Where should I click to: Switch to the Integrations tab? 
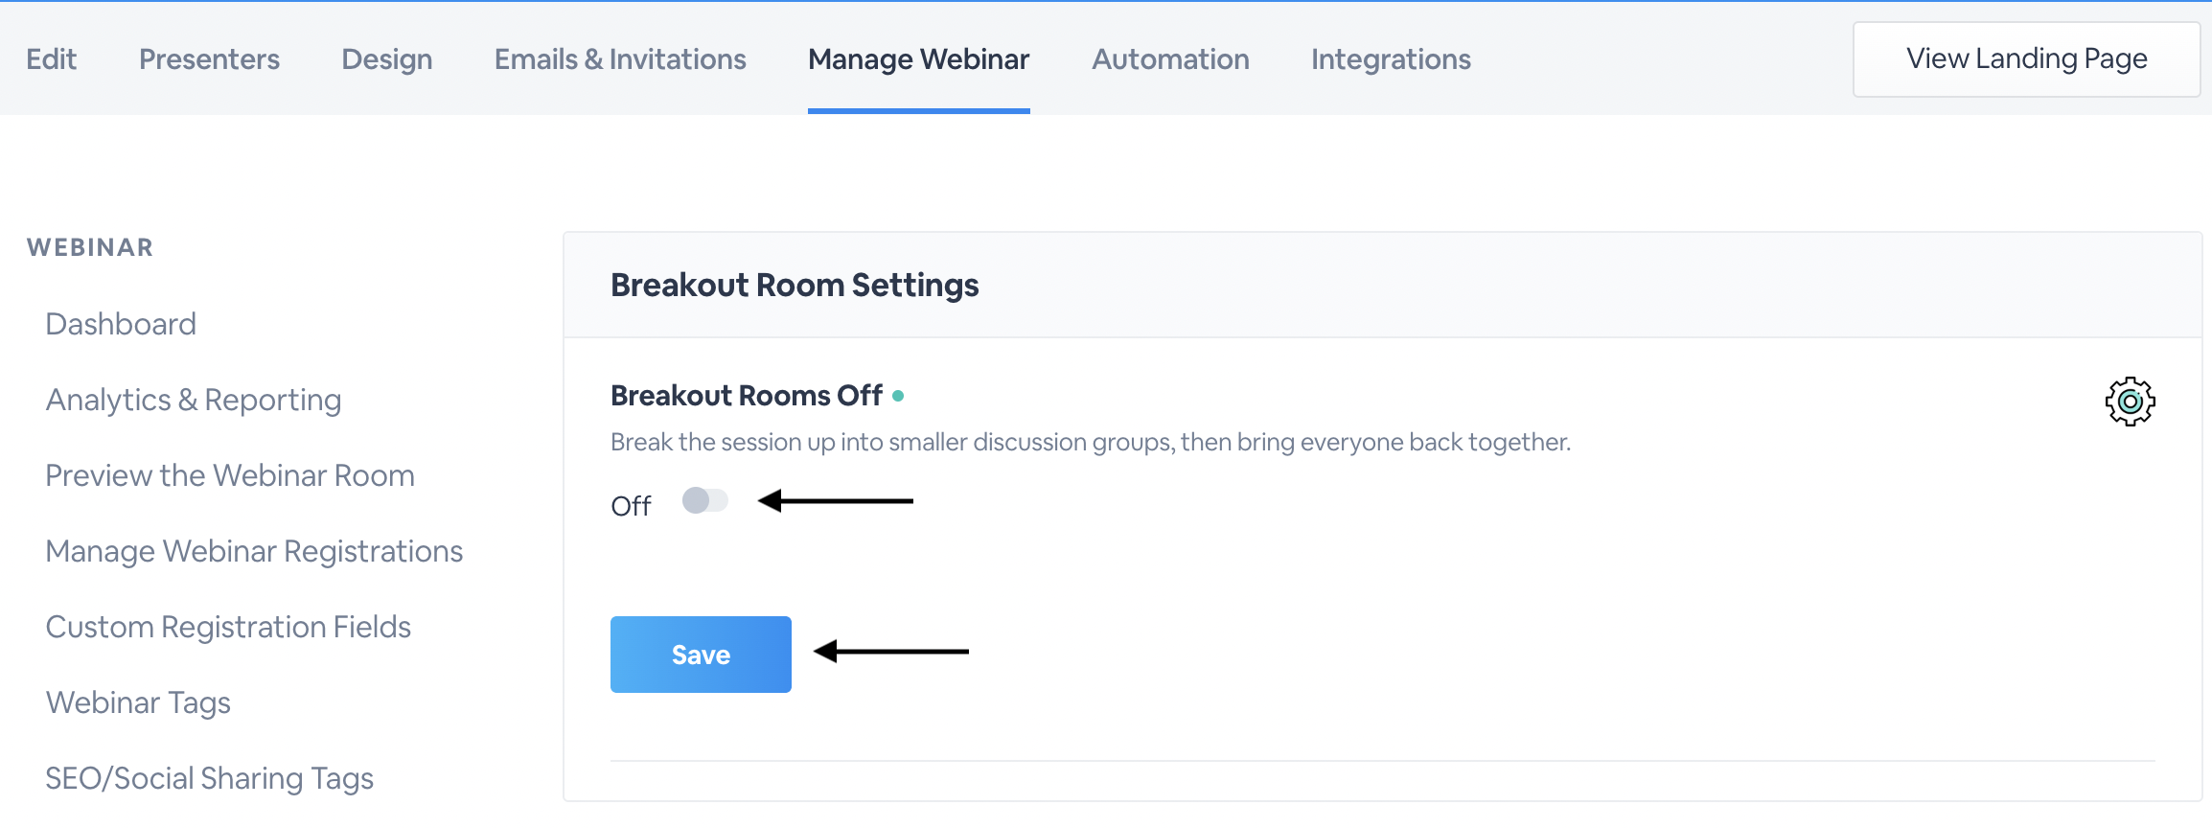point(1391,59)
